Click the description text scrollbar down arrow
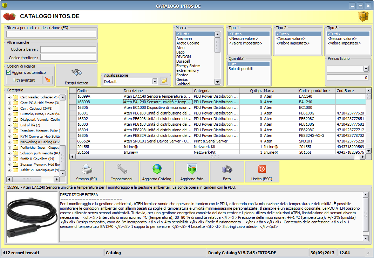The image size is (374, 258). coord(366,238)
